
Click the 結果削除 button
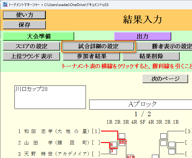[x=151, y=56]
